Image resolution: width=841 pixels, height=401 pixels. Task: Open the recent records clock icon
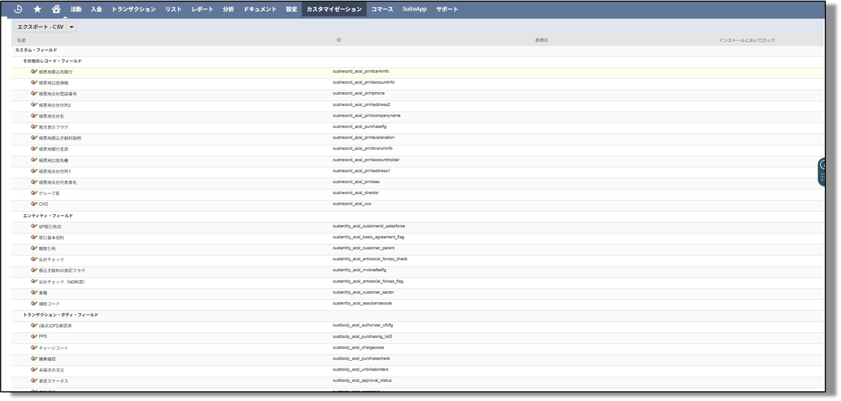[18, 9]
